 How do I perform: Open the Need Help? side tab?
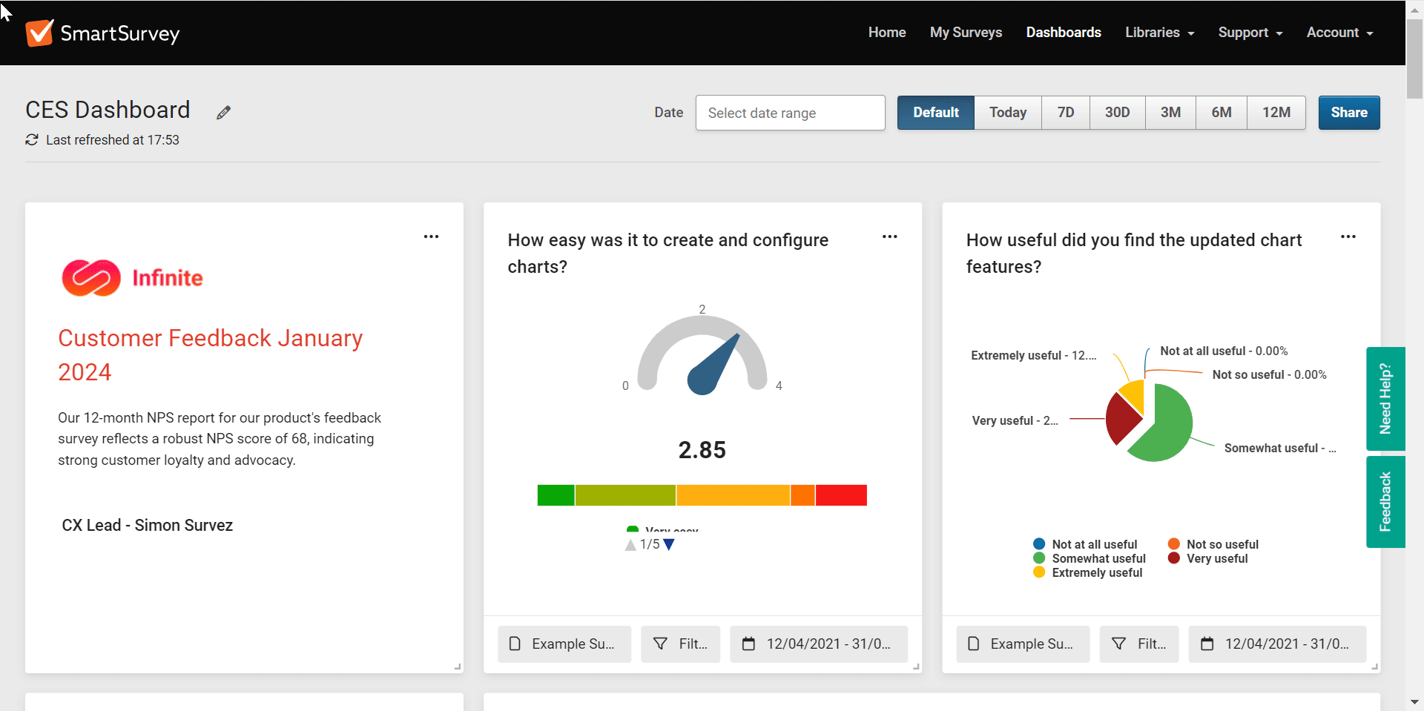pyautogui.click(x=1385, y=399)
